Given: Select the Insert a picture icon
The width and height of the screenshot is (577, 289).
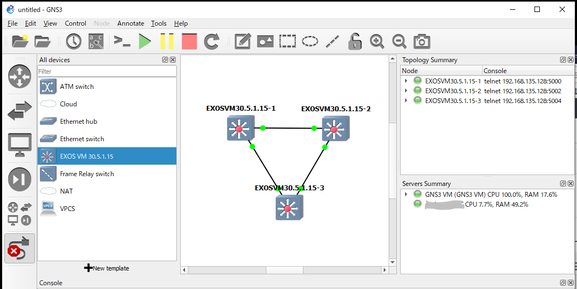Looking at the screenshot, I should pyautogui.click(x=265, y=41).
